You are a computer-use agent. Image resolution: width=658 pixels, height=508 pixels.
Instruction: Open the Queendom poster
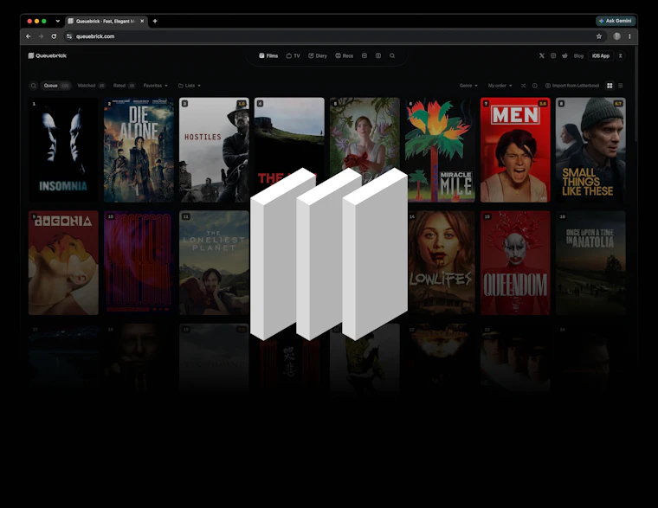tap(515, 262)
